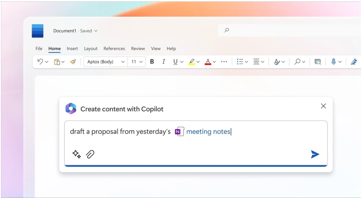Toggle underline formatting
The height and width of the screenshot is (198, 361).
pos(175,62)
